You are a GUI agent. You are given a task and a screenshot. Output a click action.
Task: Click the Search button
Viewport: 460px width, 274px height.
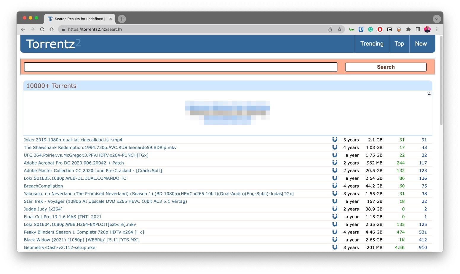(x=386, y=67)
